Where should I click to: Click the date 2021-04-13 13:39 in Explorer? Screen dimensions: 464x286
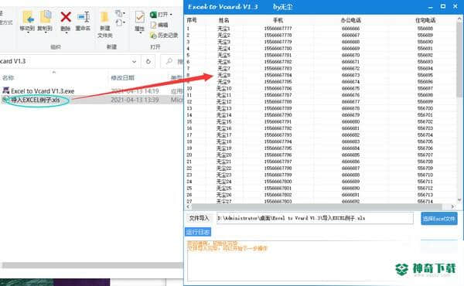click(135, 100)
